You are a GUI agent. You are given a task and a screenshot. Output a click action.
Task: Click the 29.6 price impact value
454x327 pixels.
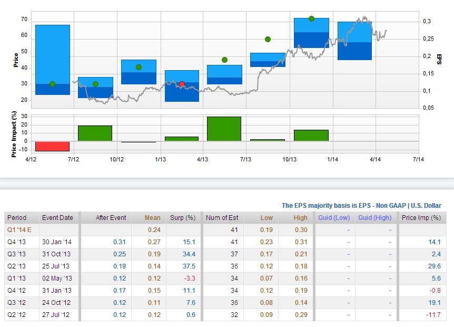tap(435, 266)
